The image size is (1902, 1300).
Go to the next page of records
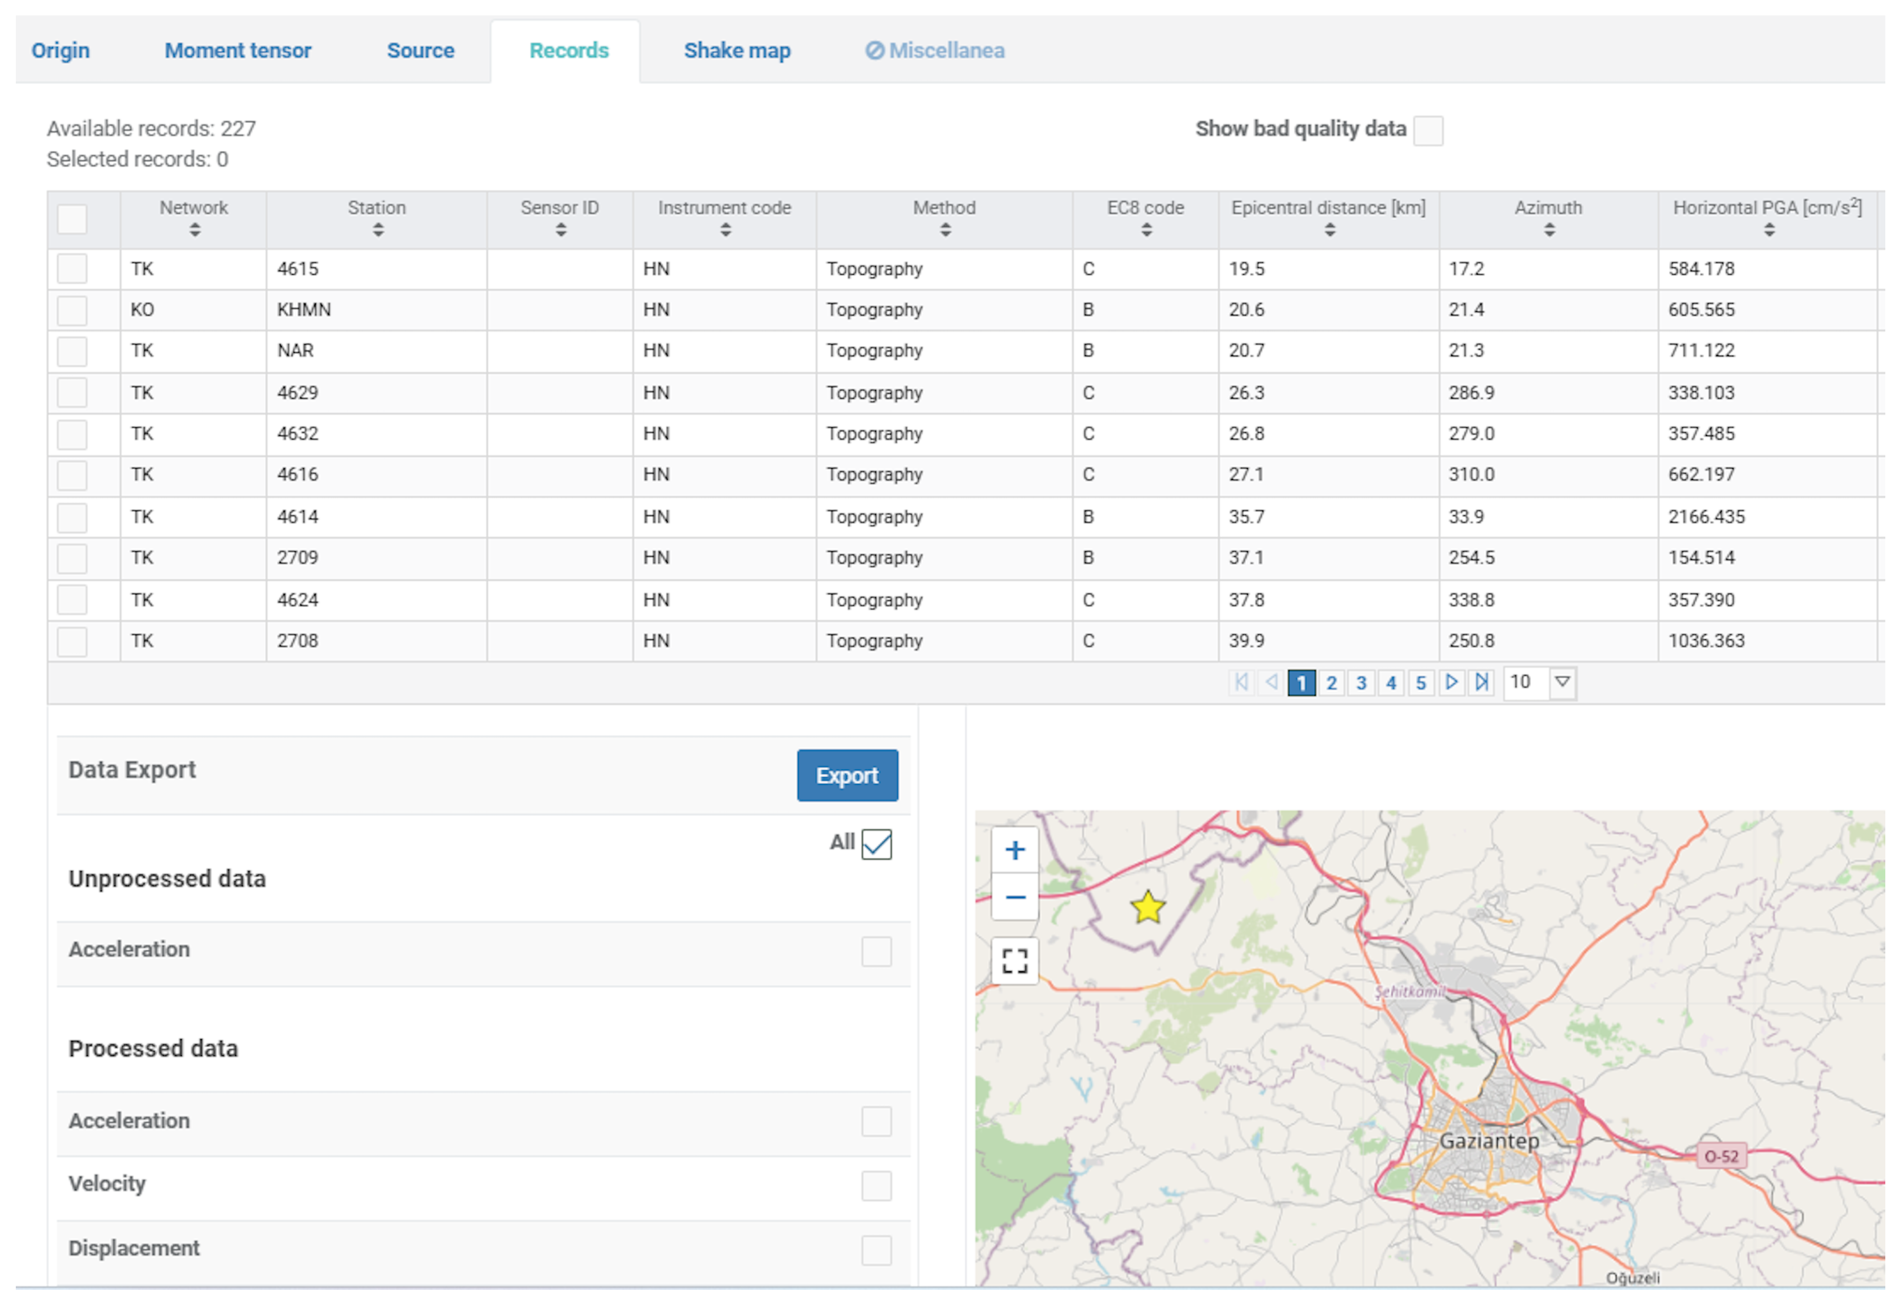point(1451,682)
